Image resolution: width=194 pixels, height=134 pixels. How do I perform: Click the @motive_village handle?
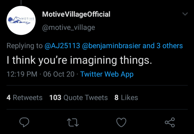point(69,27)
